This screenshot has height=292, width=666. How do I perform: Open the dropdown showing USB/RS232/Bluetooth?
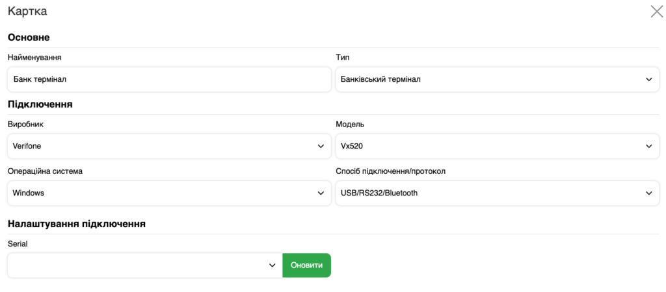click(x=488, y=193)
